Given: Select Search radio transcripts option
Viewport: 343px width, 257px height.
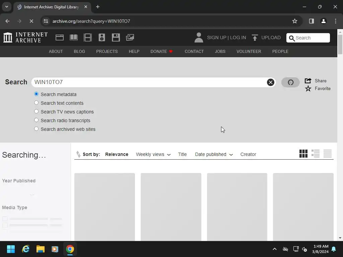Looking at the screenshot, I should 36,120.
